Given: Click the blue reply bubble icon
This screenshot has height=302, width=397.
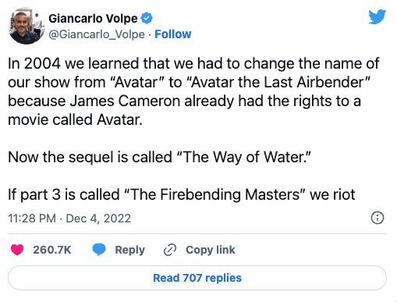Looking at the screenshot, I should (x=99, y=250).
